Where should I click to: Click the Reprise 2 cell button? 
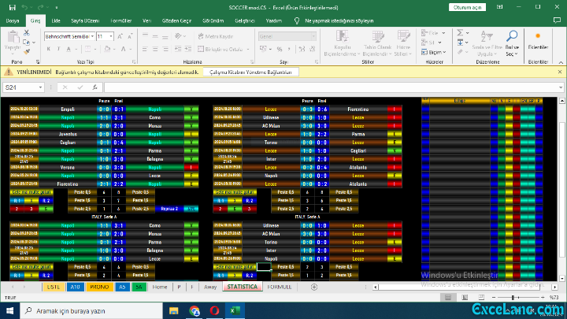pos(169,209)
